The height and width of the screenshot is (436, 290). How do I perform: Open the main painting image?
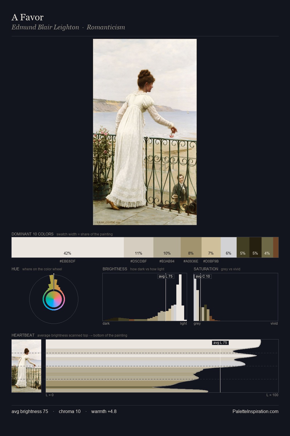145,132
